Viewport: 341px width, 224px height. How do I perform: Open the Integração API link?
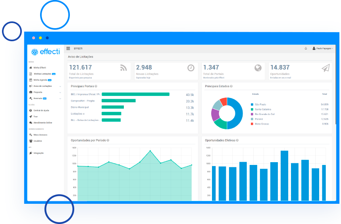click(x=39, y=153)
